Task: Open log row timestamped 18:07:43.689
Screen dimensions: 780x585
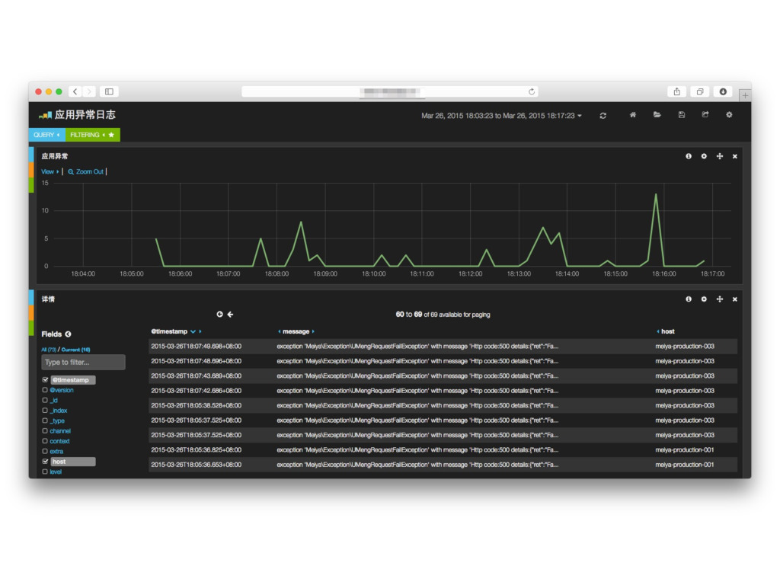Action: click(443, 376)
